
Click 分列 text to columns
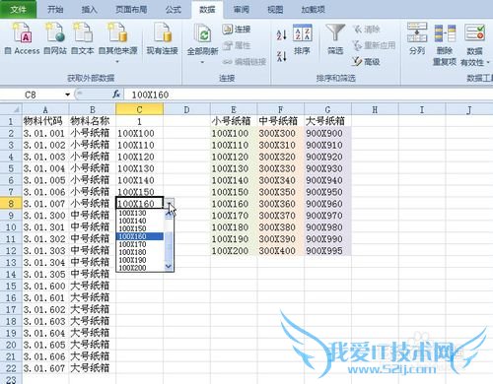click(x=417, y=38)
